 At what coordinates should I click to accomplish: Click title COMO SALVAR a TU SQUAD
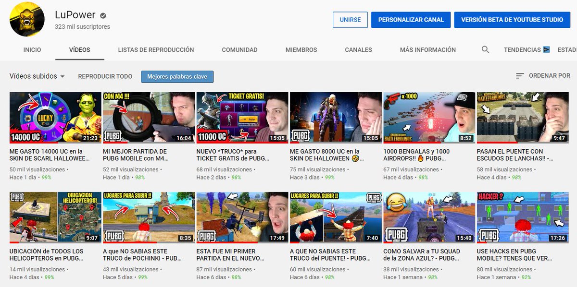(x=422, y=254)
